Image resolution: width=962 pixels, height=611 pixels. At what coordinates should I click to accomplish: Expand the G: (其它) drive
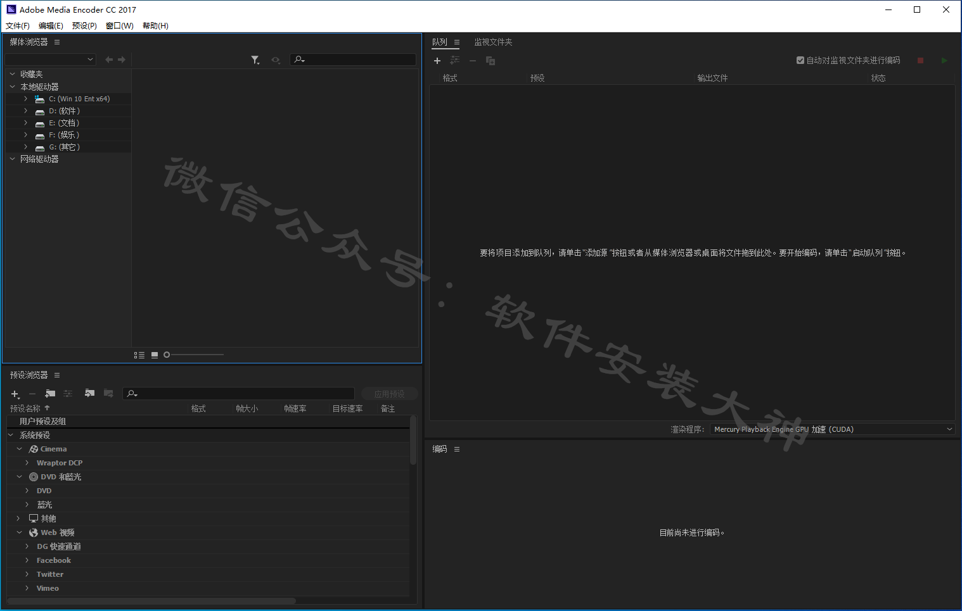[25, 147]
